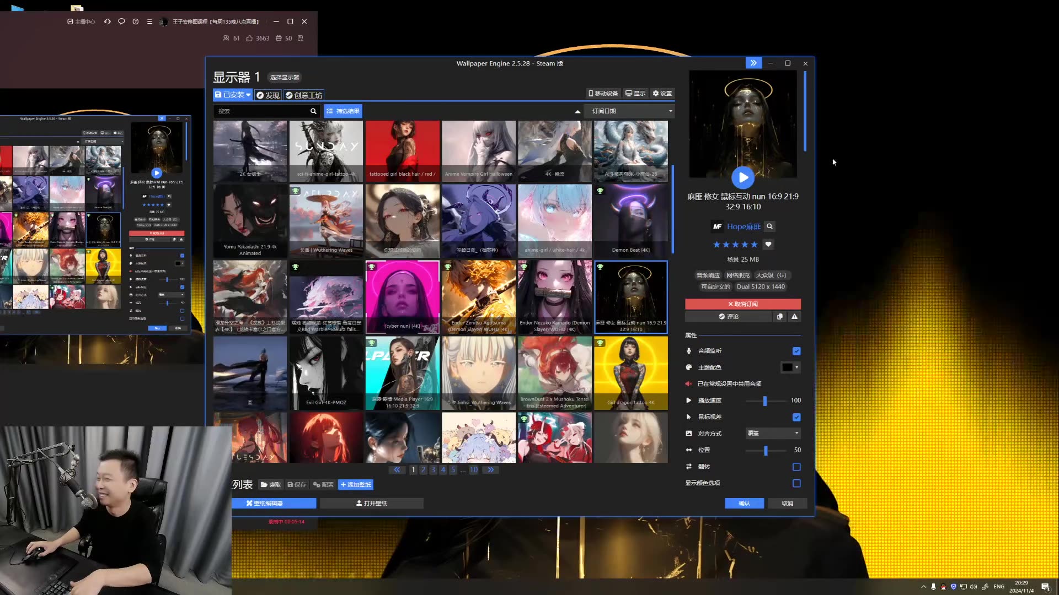This screenshot has width=1059, height=595.
Task: Play the selected wallpaper preview
Action: click(743, 177)
